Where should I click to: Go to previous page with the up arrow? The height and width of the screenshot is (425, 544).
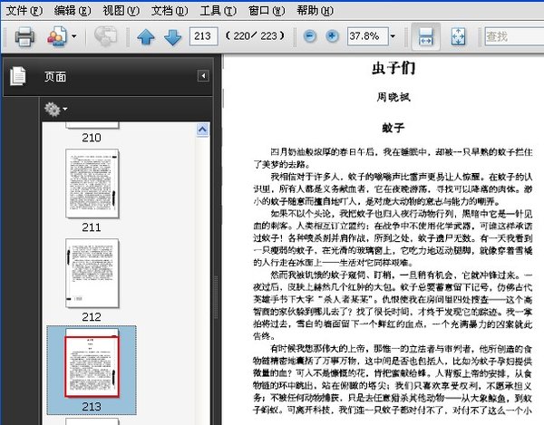click(146, 37)
